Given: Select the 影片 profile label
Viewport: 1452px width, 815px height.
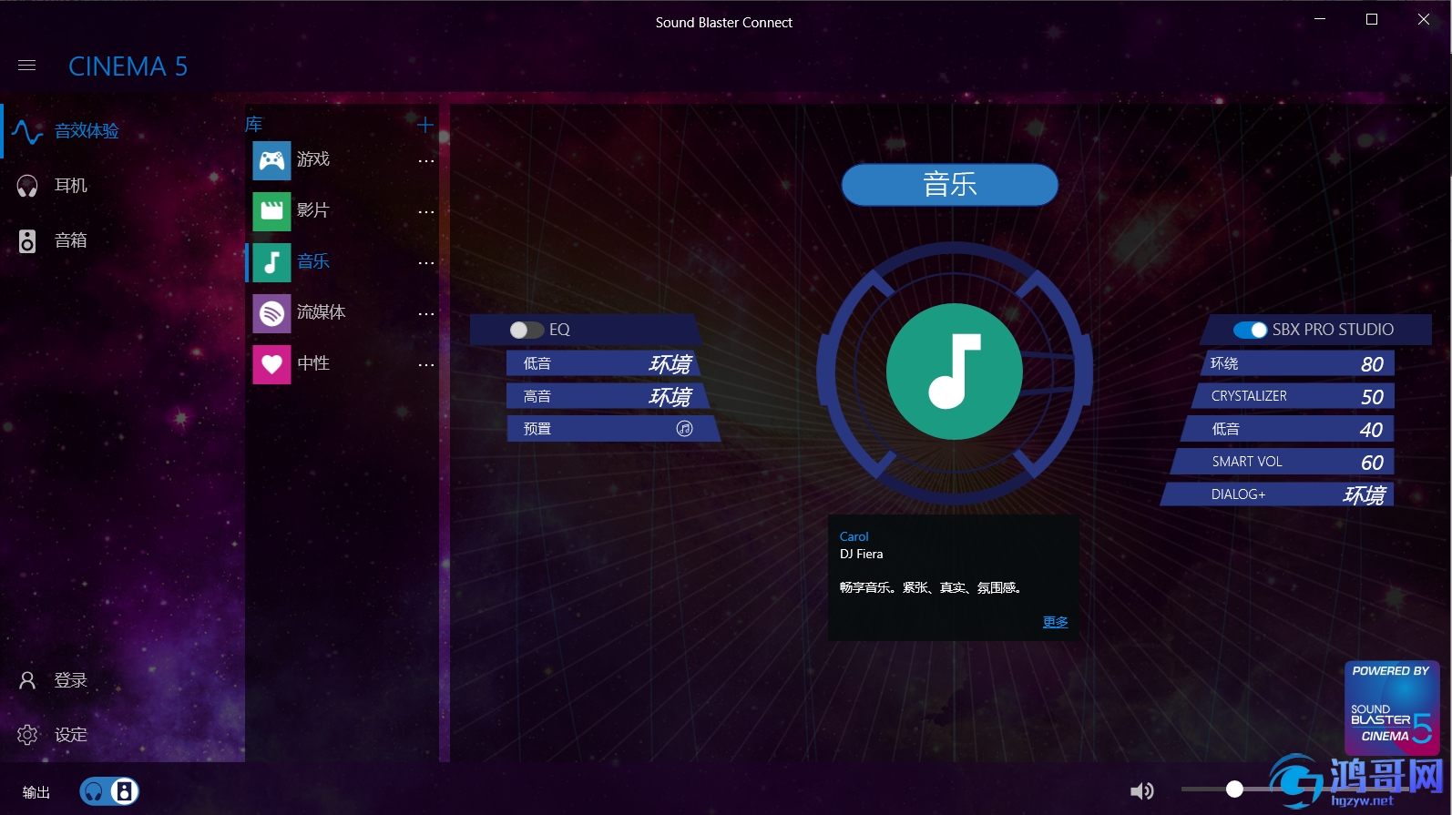Looking at the screenshot, I should tap(313, 210).
